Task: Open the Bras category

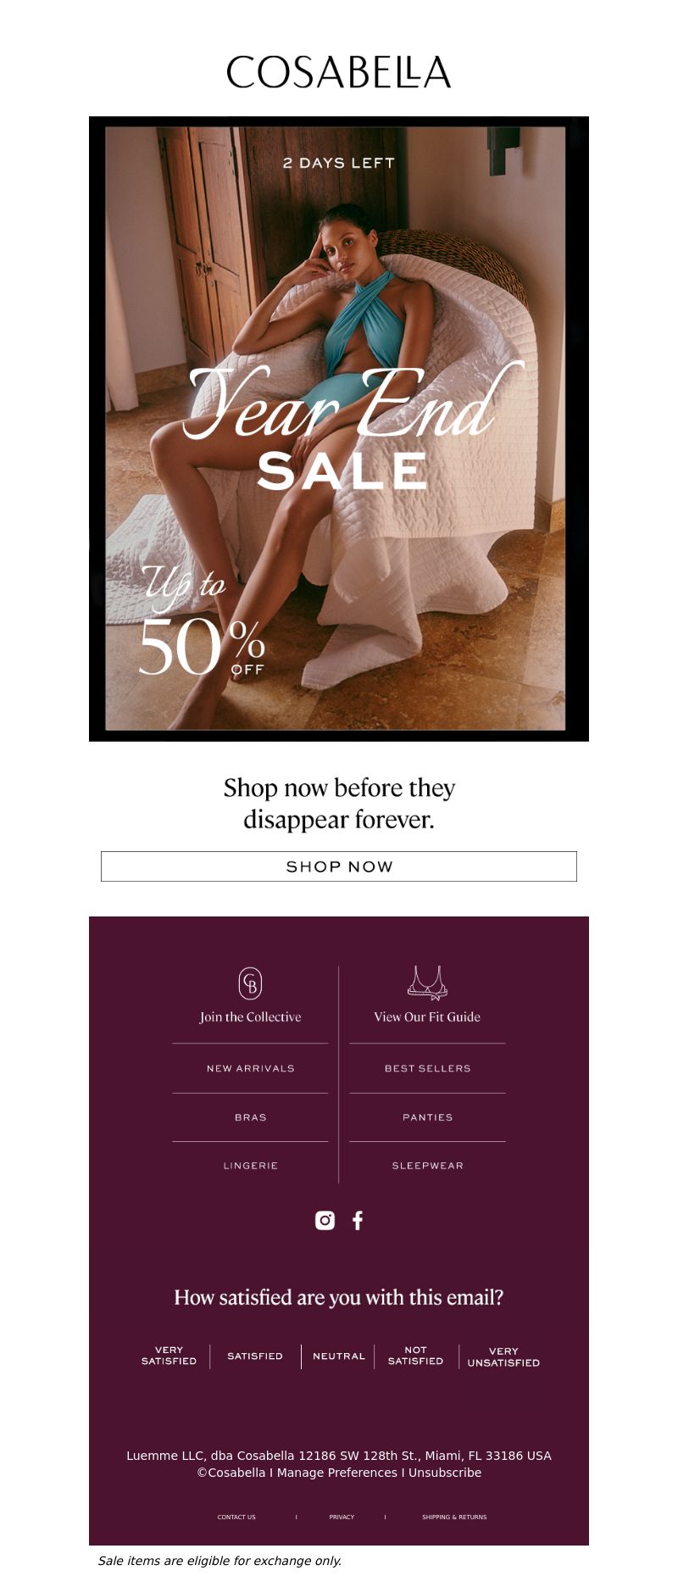Action: pos(250,1117)
